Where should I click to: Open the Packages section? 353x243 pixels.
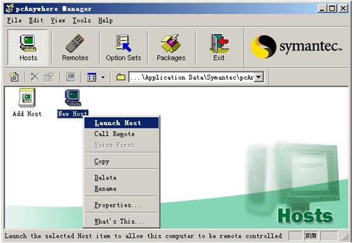(171, 47)
